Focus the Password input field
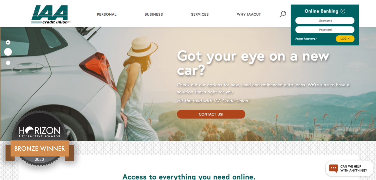Viewport: 376px width, 180px height. pos(325,30)
